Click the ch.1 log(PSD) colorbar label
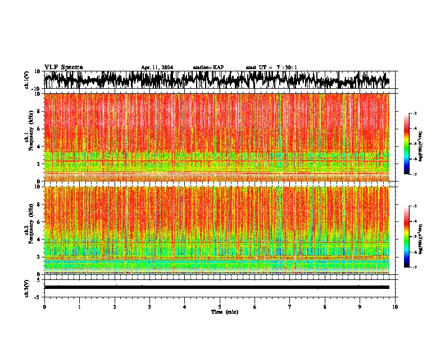Viewport: 445px width, 344px height. [421, 146]
